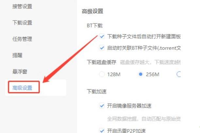Select the highlighted 高级设置 item
Image resolution: width=200 pixels, height=133 pixels.
pyautogui.click(x=22, y=88)
